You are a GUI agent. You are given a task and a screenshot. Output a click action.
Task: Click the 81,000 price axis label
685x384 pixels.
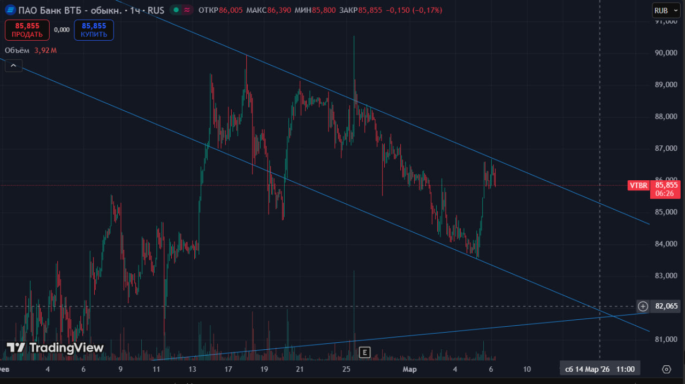(x=666, y=339)
